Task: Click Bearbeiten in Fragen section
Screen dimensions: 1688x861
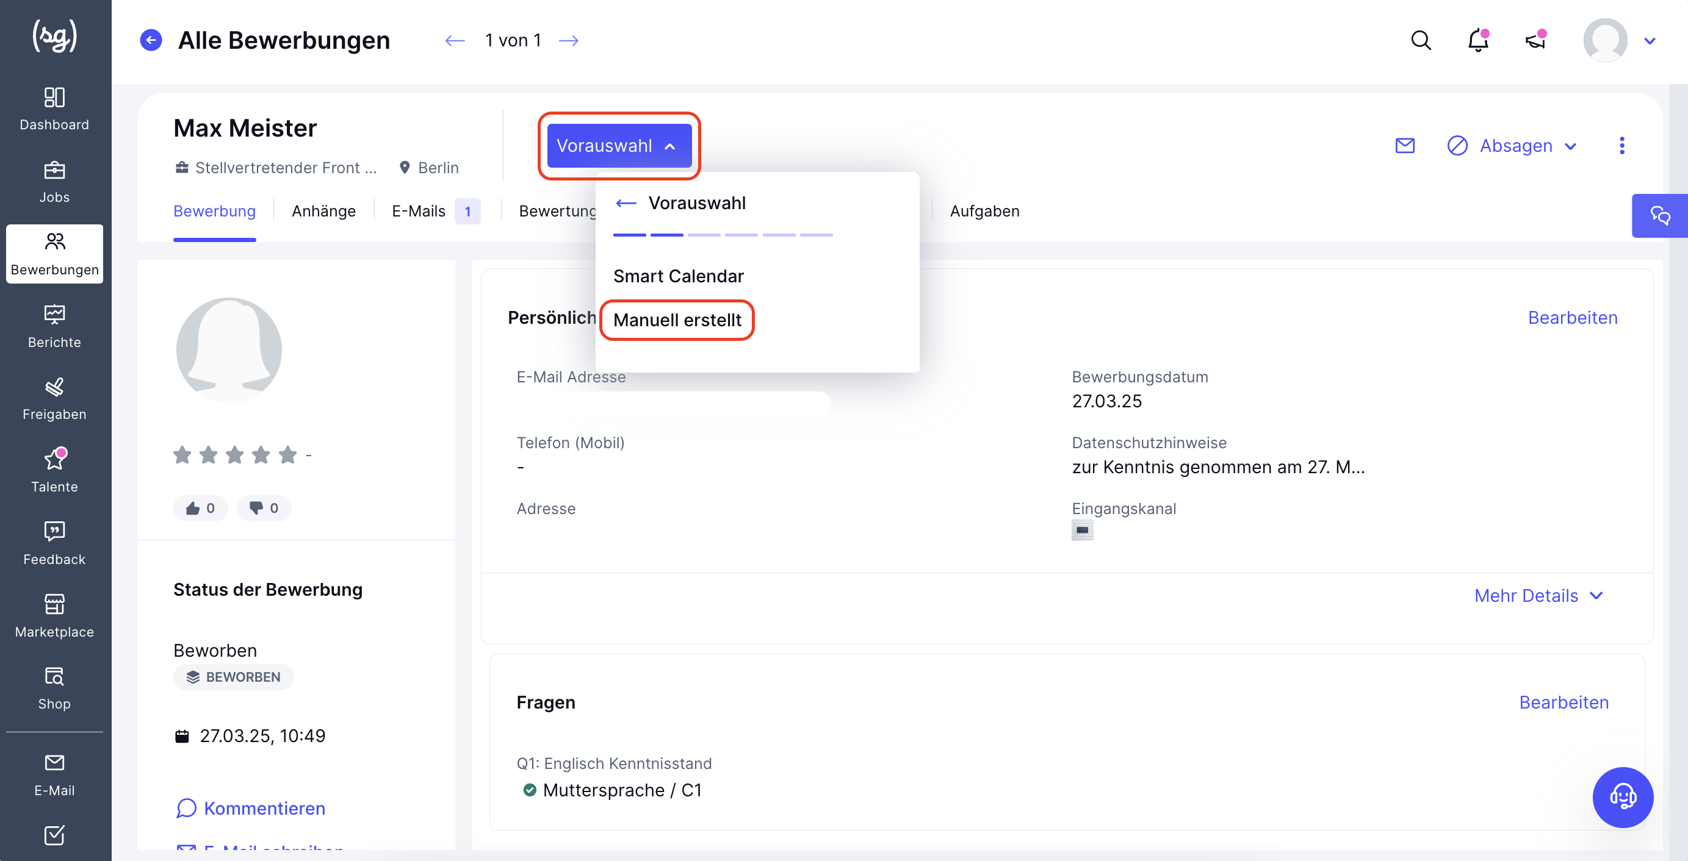Action: (x=1564, y=702)
